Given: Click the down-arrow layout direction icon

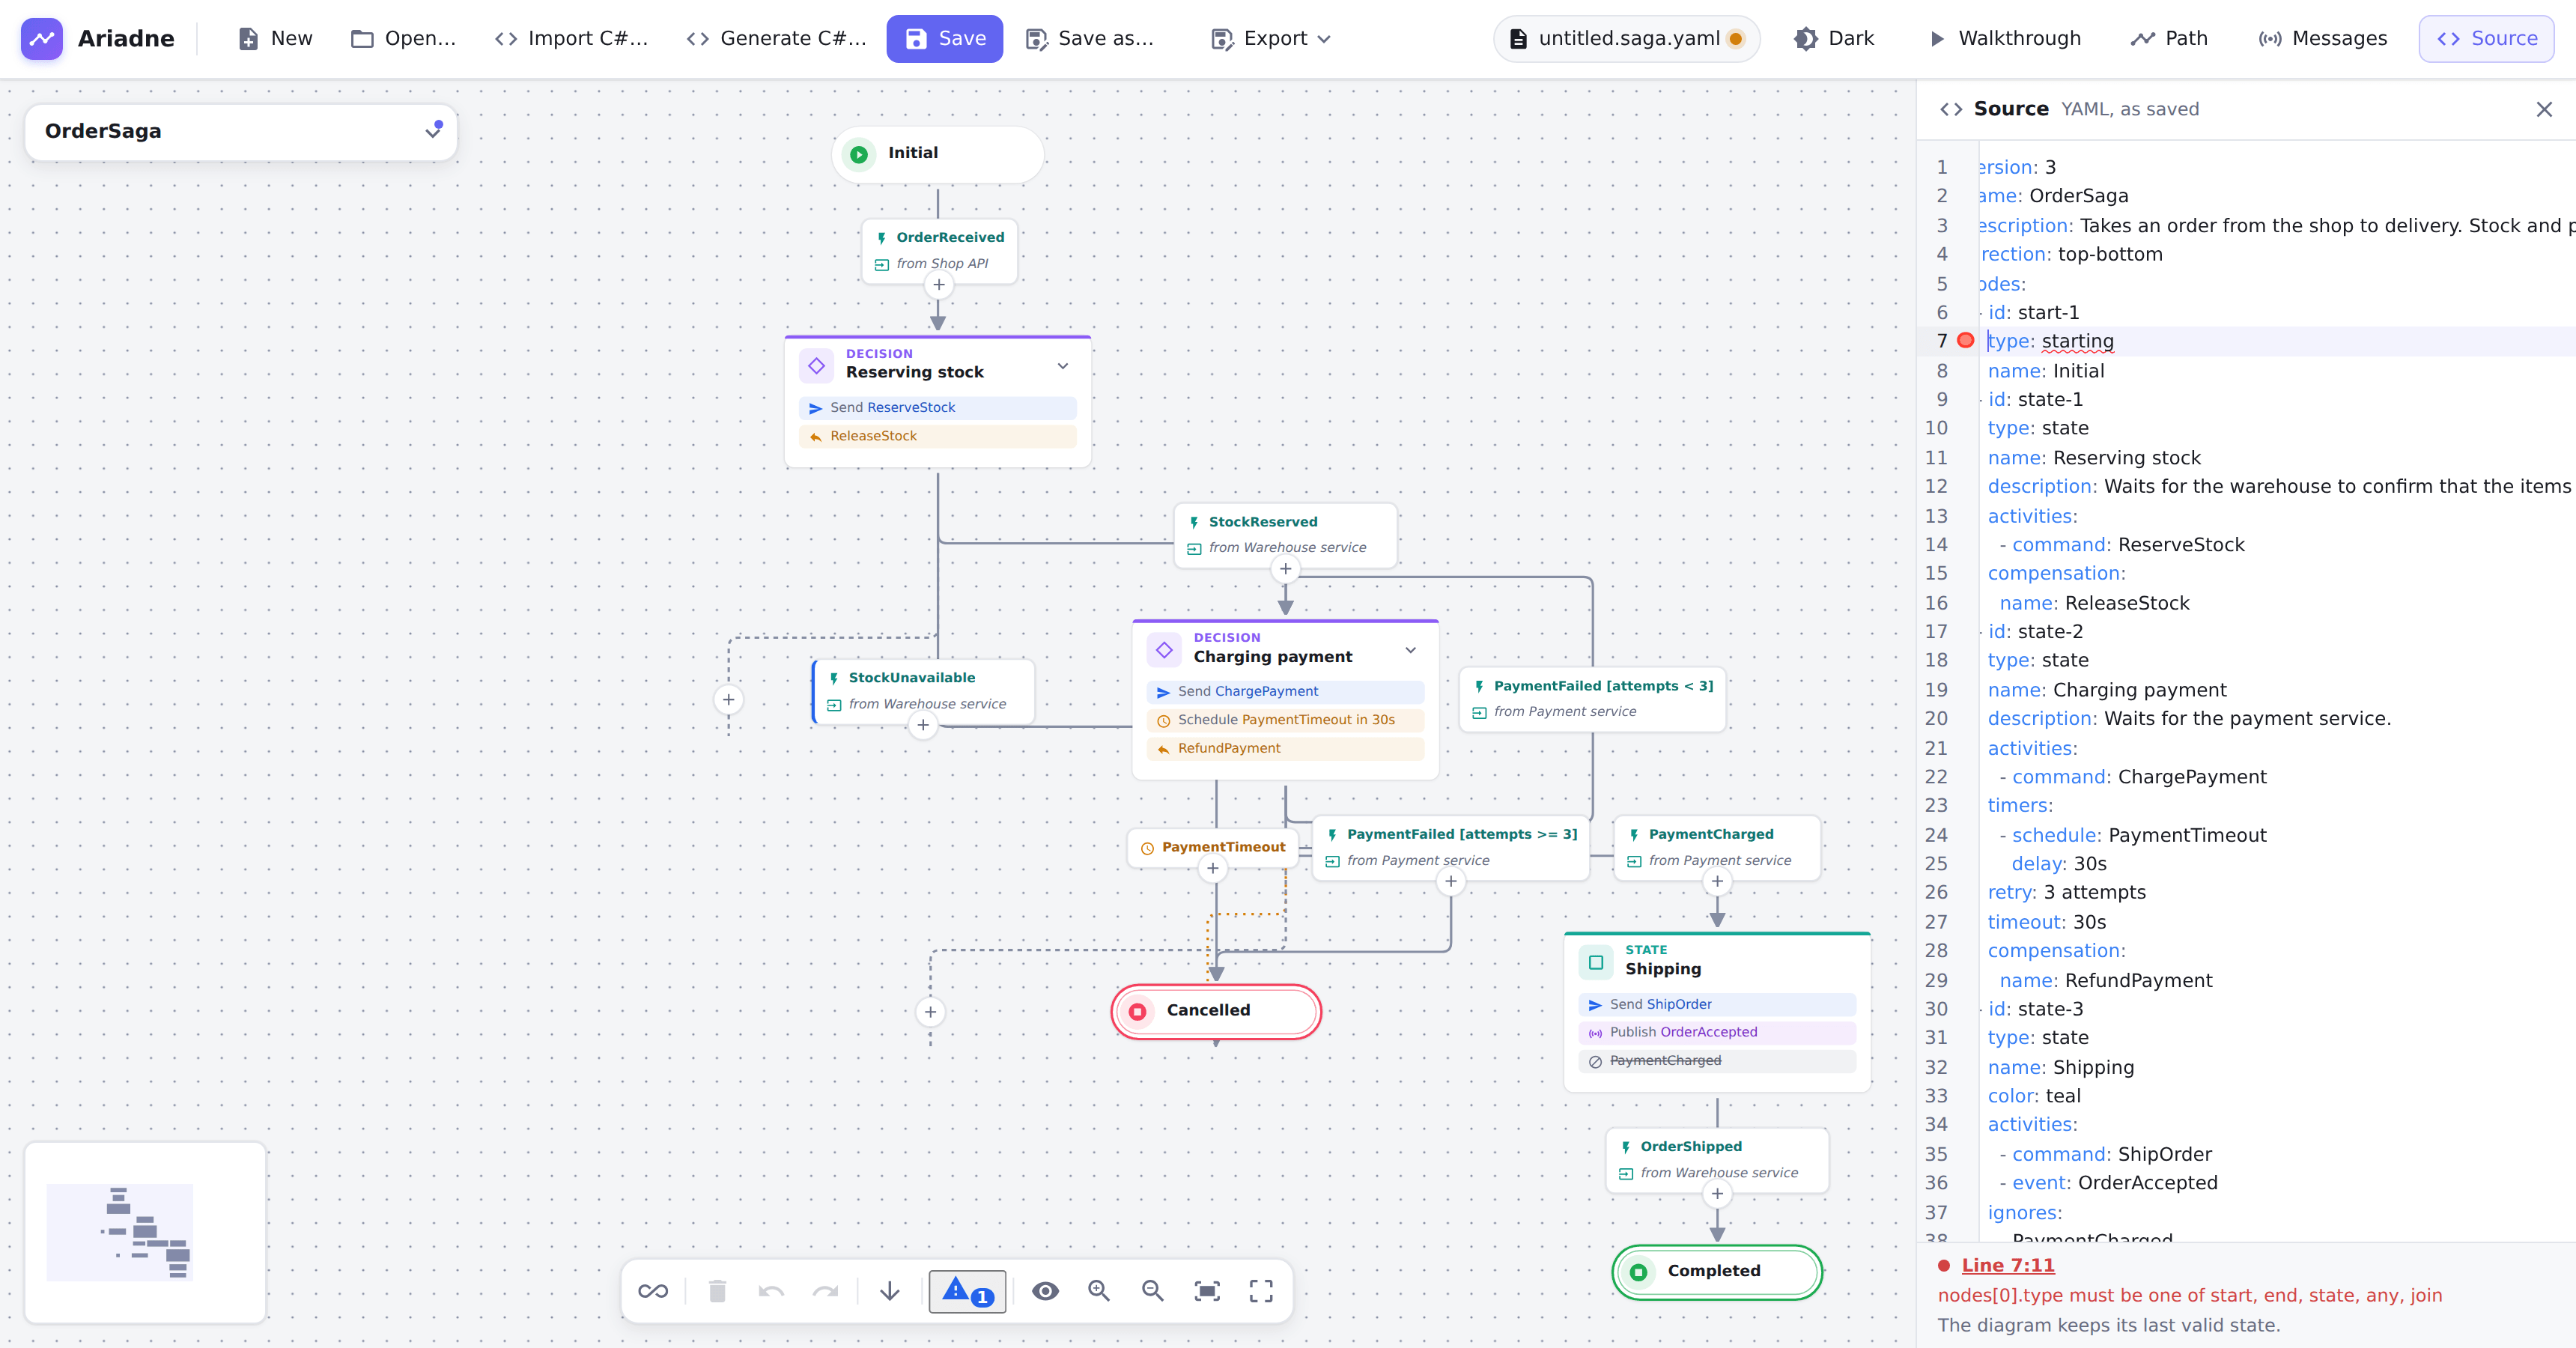Looking at the screenshot, I should coord(889,1291).
